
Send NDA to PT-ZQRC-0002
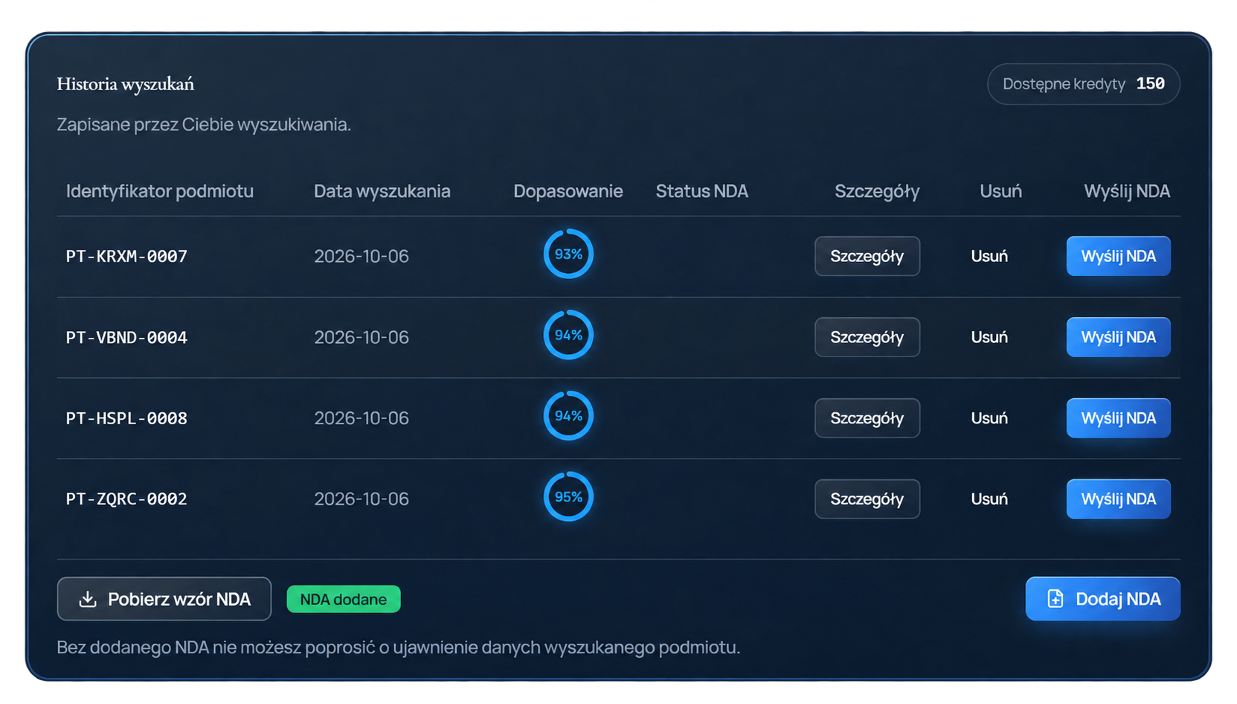pos(1118,499)
